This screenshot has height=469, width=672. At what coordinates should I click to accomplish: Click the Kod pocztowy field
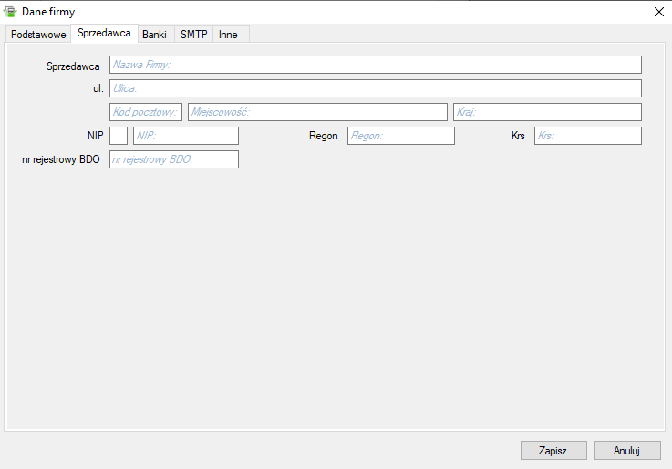click(145, 112)
